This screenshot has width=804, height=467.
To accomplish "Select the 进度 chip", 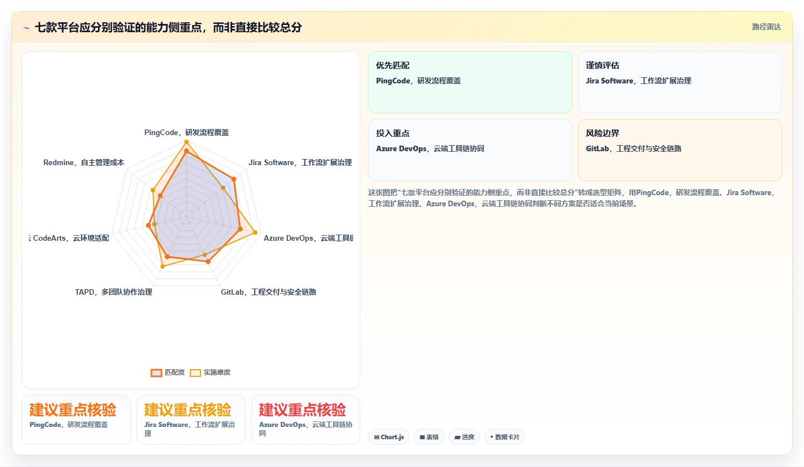I will click(x=464, y=437).
